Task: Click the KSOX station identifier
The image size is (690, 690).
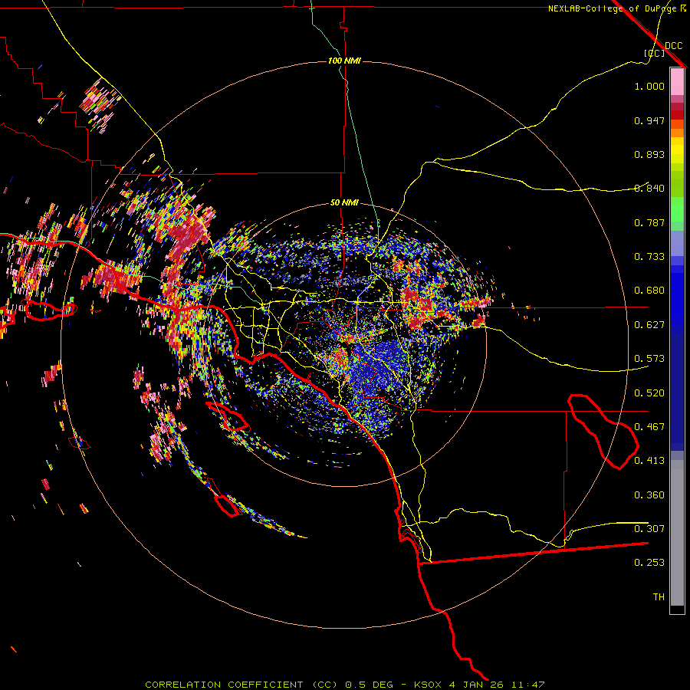Action: pos(427,685)
